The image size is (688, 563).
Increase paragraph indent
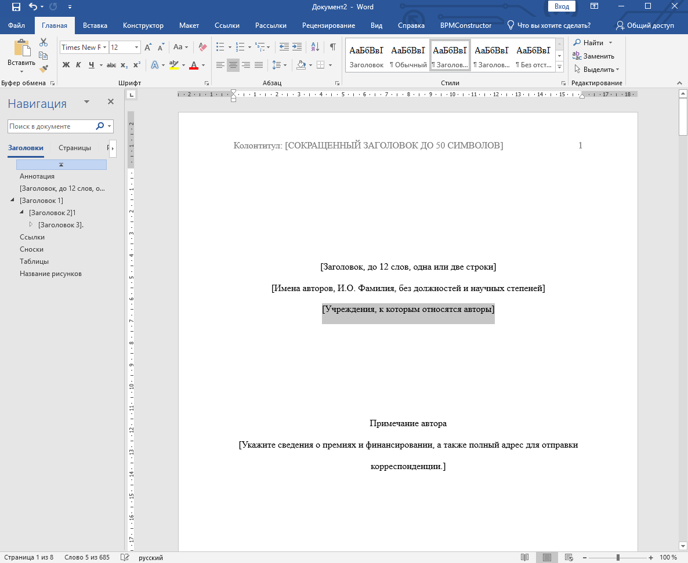(x=297, y=47)
